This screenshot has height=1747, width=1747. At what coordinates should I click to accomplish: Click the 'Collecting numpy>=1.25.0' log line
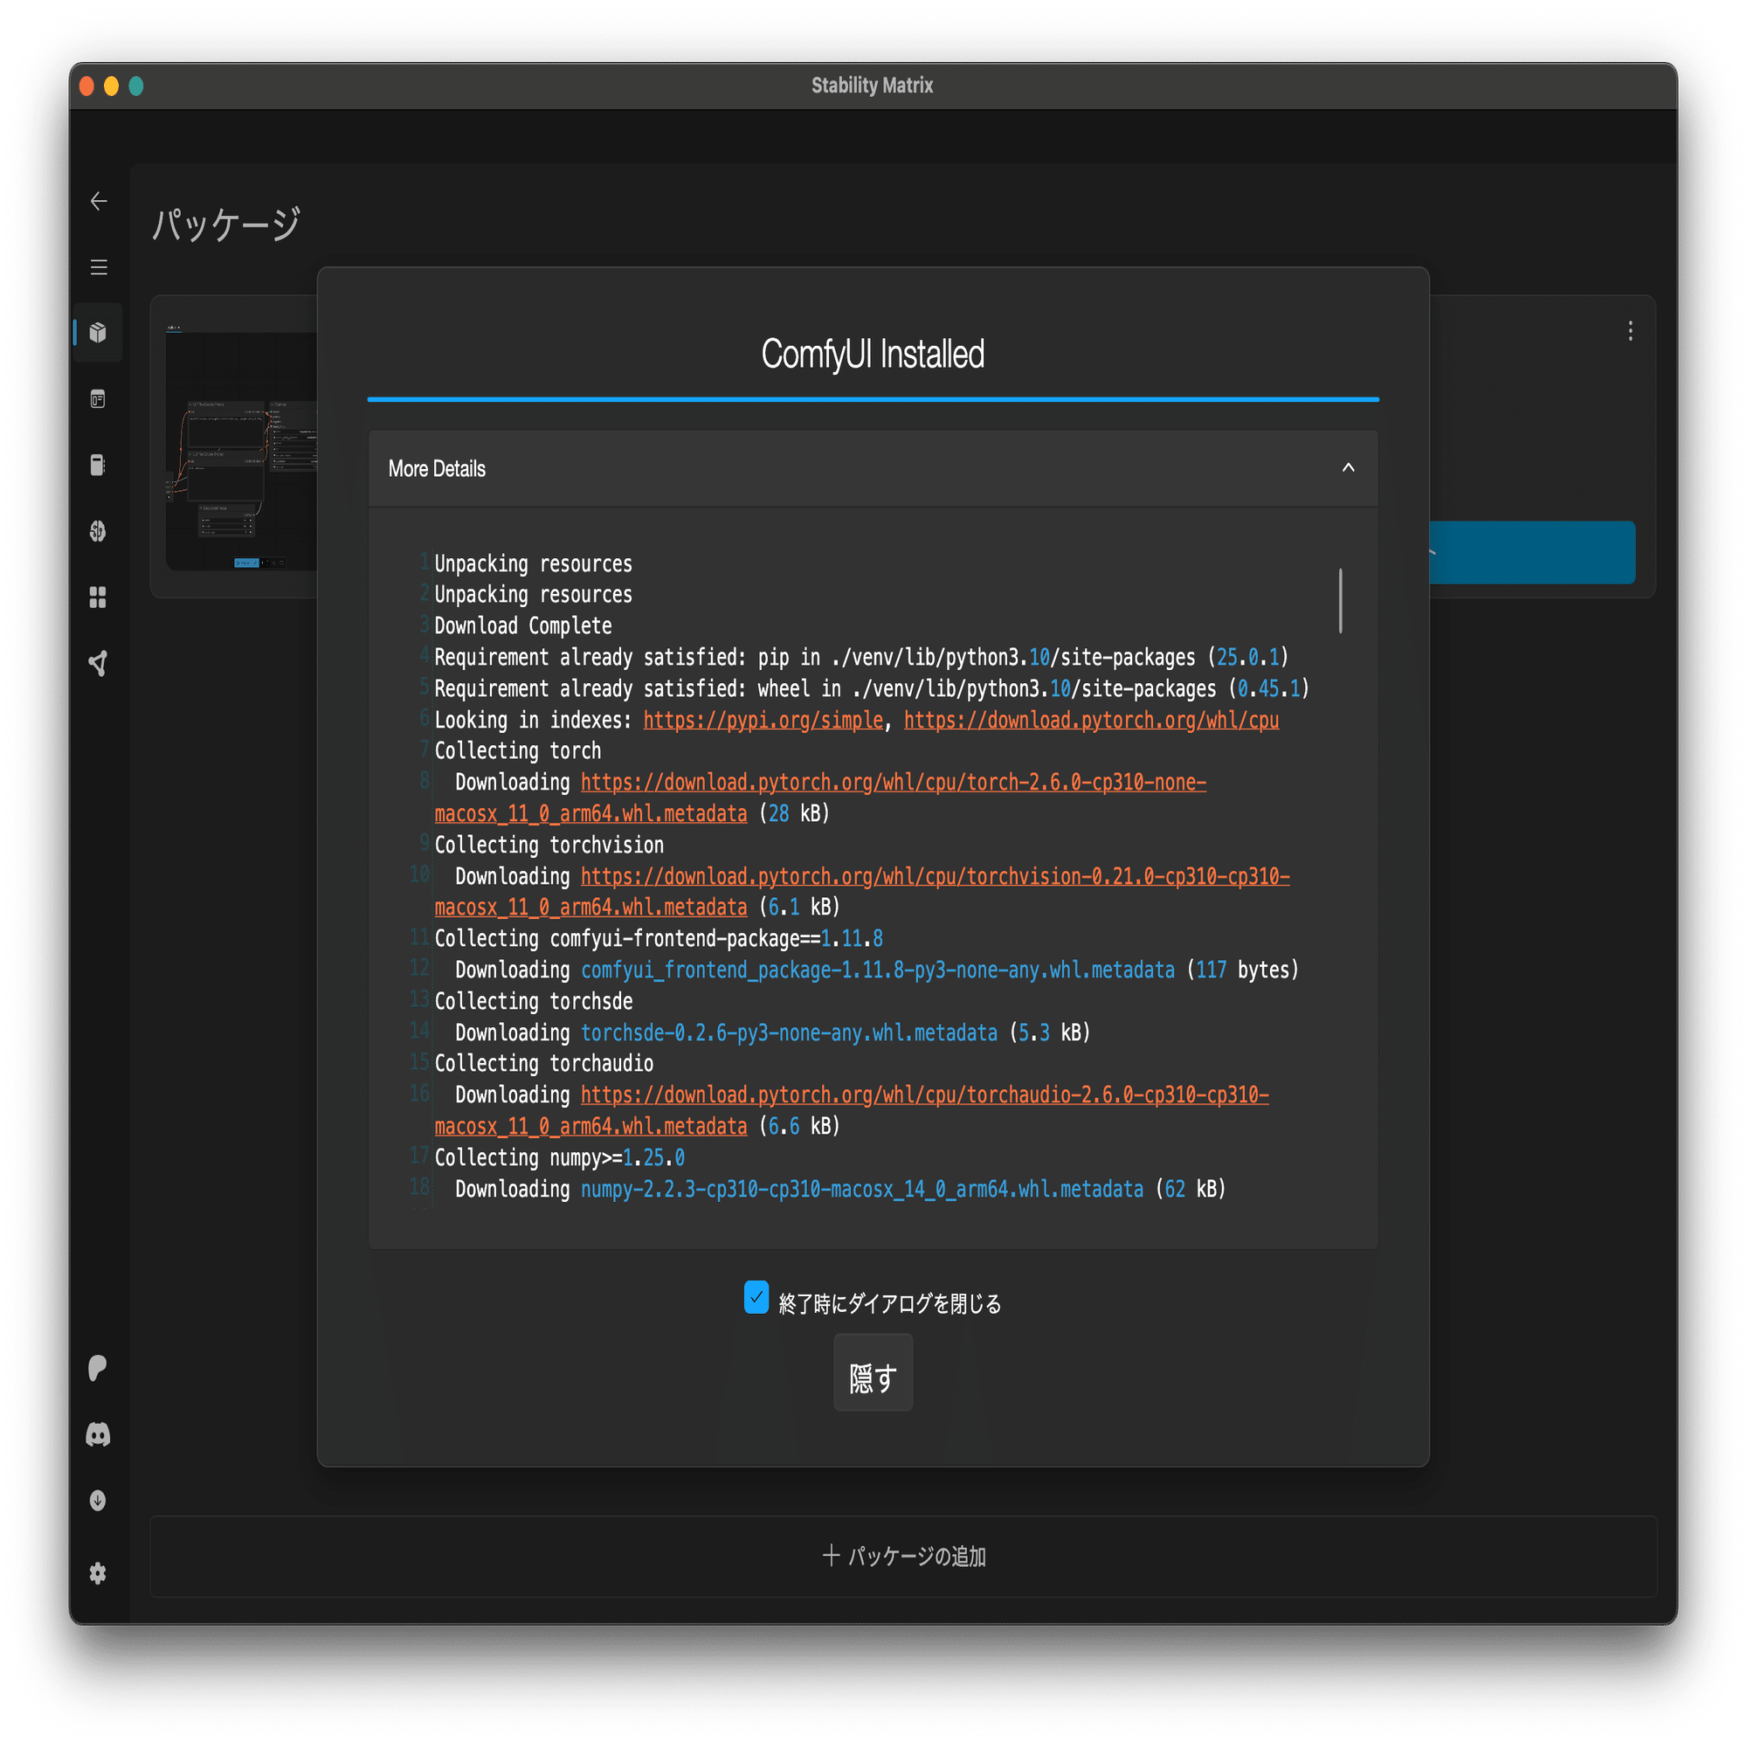click(560, 1157)
